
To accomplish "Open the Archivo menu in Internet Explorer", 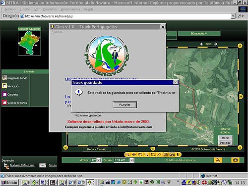I will click(10, 9).
